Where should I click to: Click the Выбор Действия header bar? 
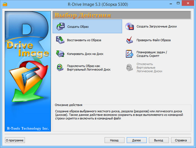click(x=122, y=15)
